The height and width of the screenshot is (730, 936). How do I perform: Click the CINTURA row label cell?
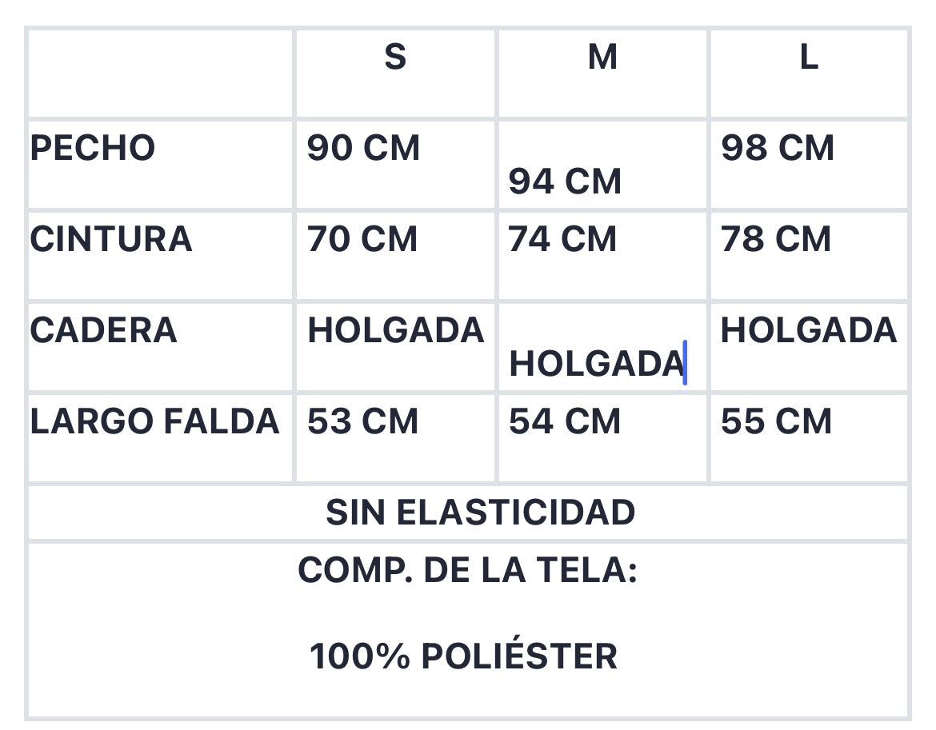161,257
